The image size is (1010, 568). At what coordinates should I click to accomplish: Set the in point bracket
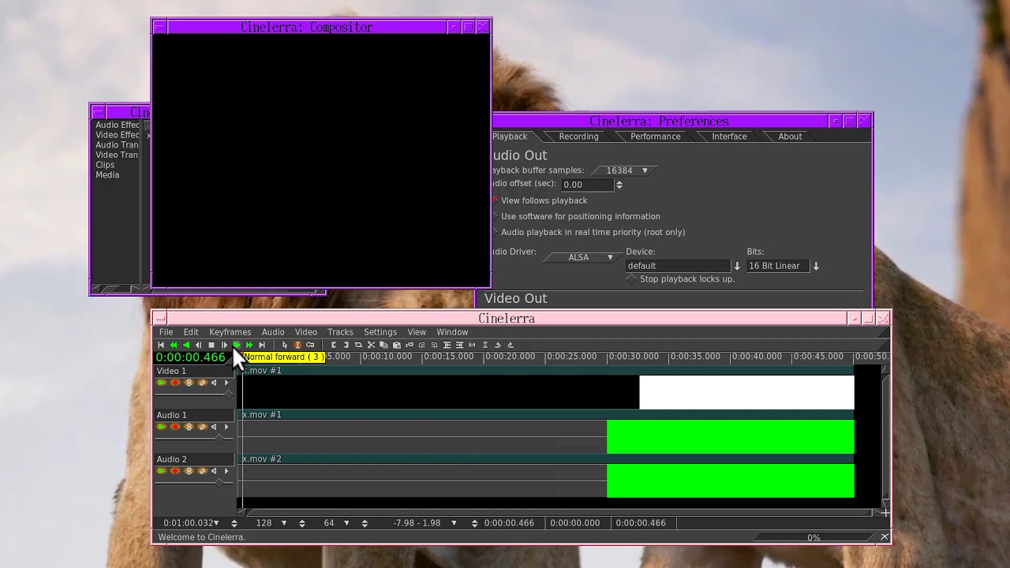[x=334, y=345]
